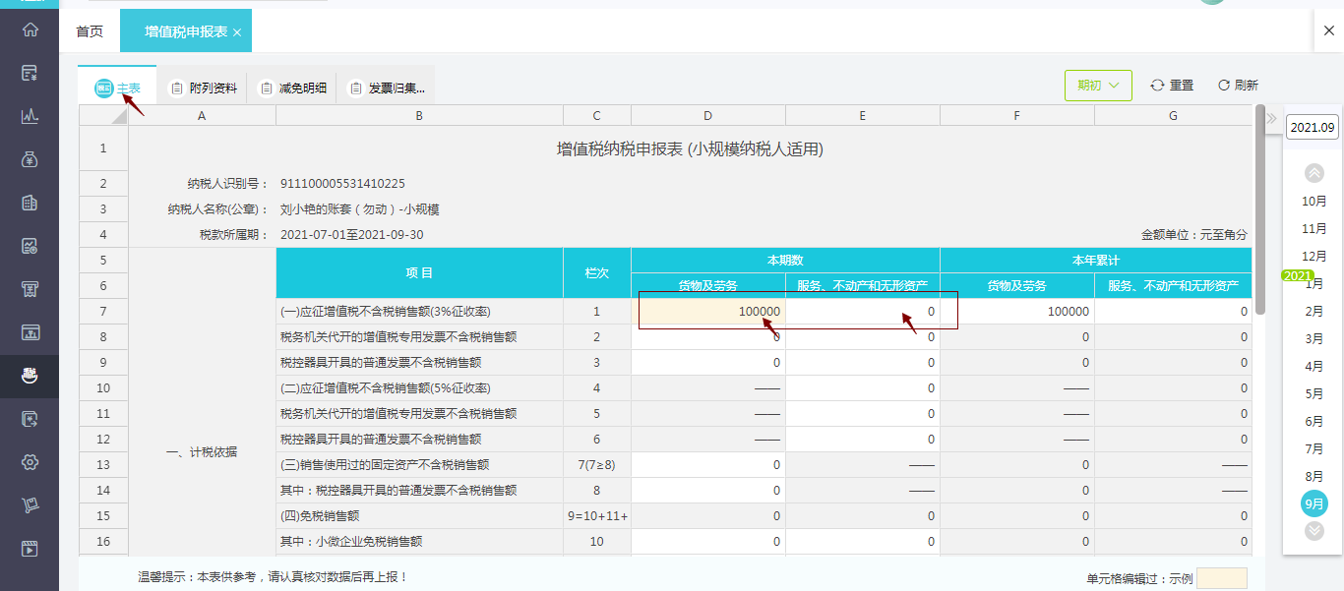The height and width of the screenshot is (591, 1344).
Task: Click the home icon in the sidebar
Action: tap(30, 30)
